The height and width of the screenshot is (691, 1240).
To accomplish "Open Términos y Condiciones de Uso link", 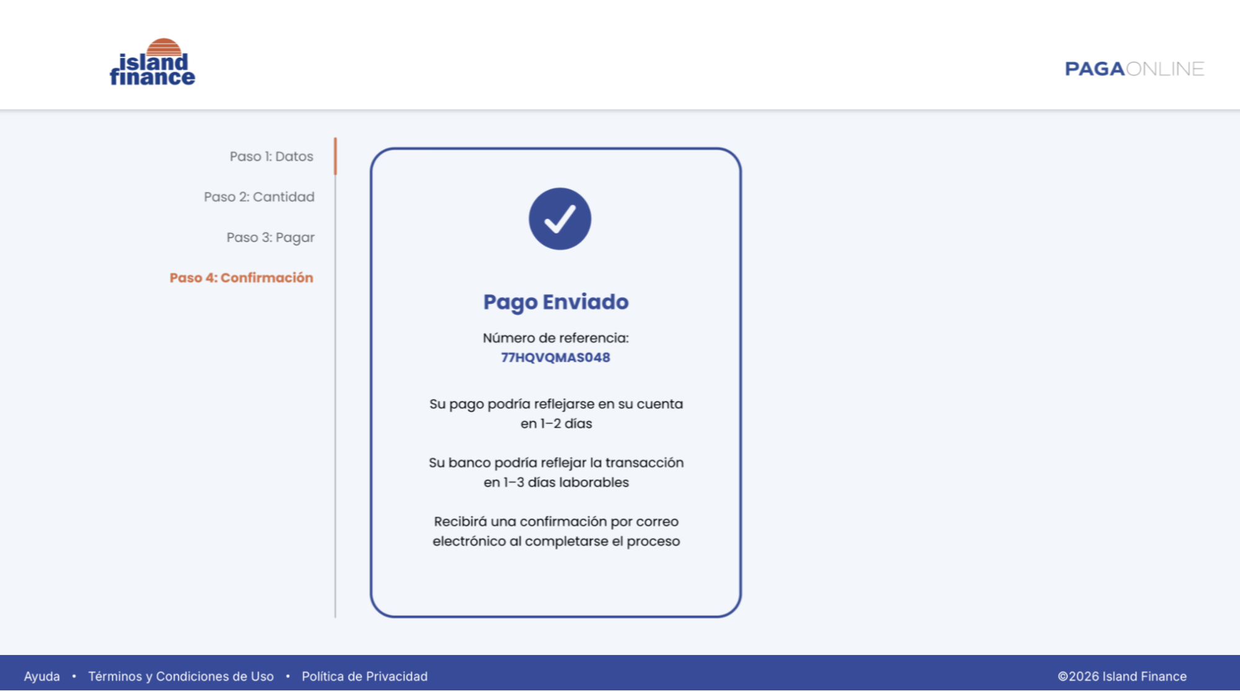I will point(181,676).
